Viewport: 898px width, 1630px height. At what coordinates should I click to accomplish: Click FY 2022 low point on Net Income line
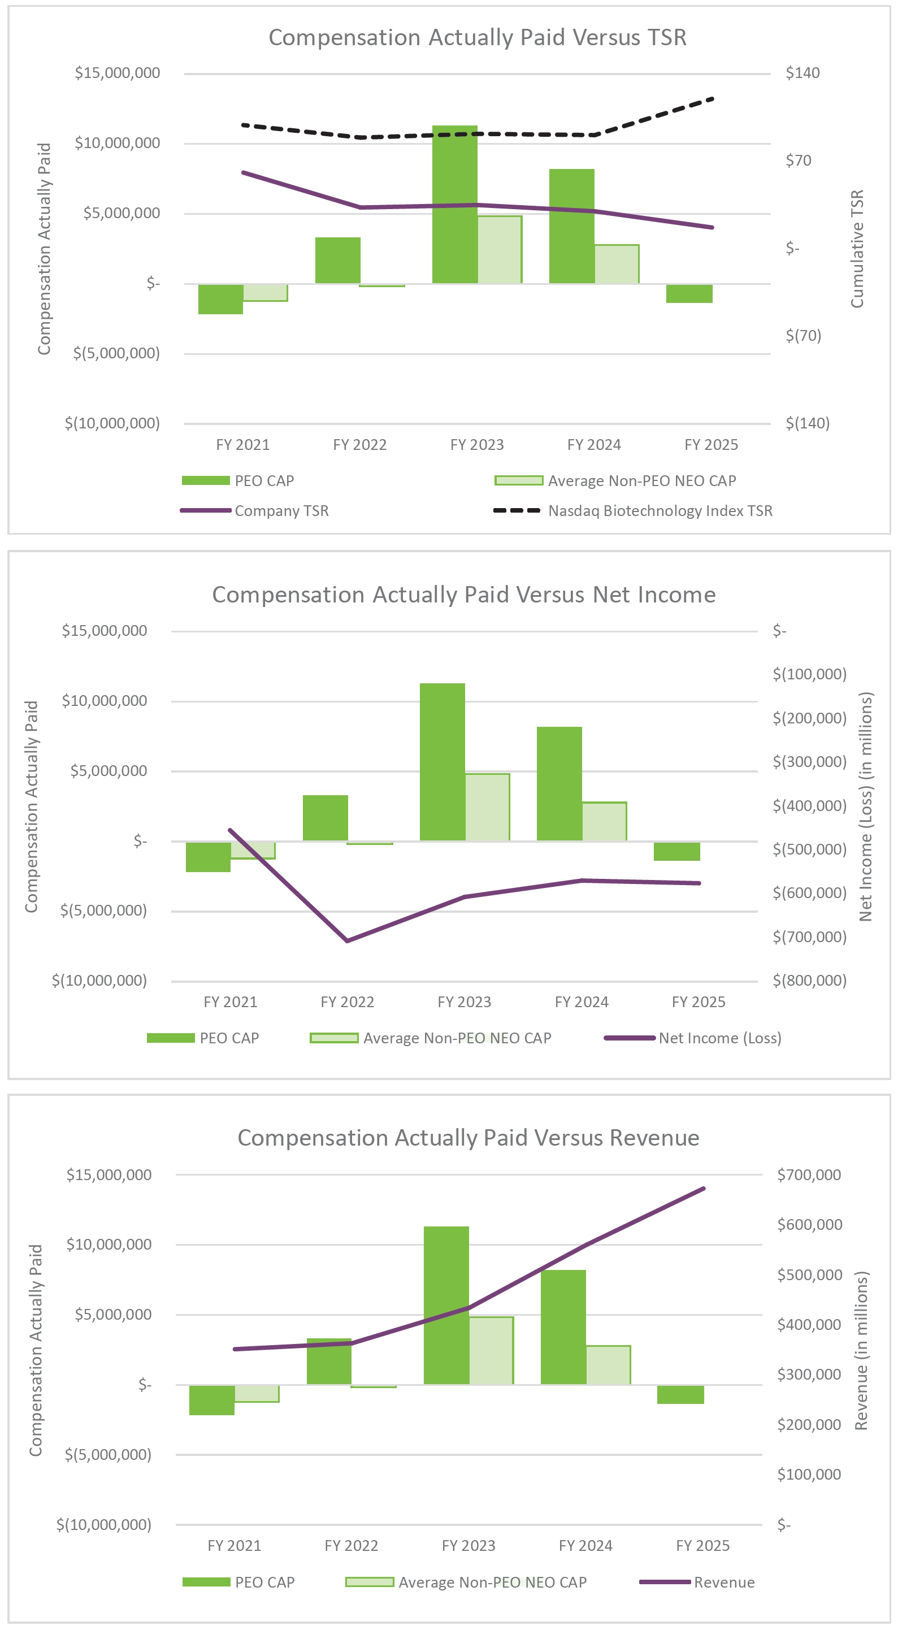coord(348,941)
